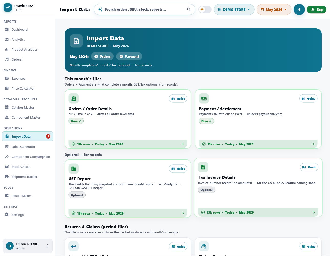Open the DEMO STORE user menu dots
The width and height of the screenshot is (330, 266).
tap(47, 246)
